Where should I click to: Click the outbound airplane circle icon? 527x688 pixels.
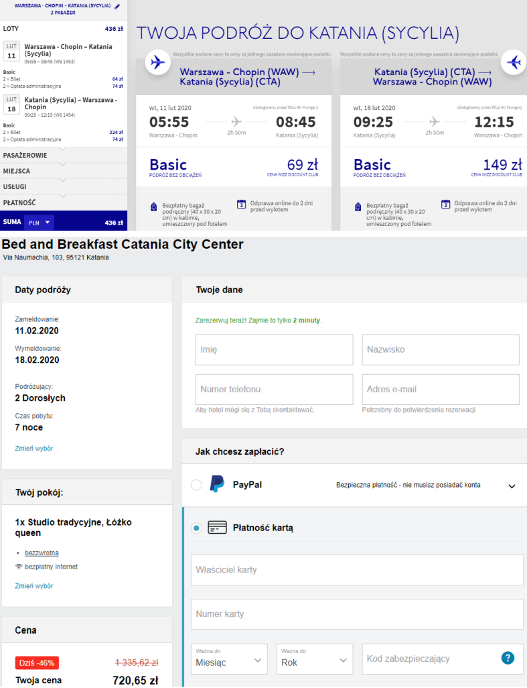158,62
